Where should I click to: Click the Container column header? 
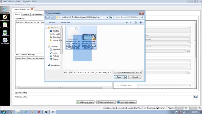tap(29, 22)
